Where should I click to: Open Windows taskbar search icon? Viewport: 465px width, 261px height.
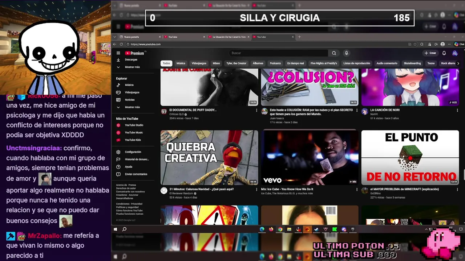coord(124,229)
